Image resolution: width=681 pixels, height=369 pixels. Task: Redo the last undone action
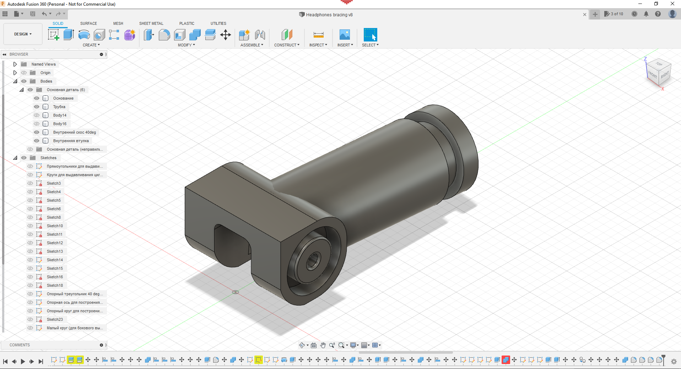(58, 14)
